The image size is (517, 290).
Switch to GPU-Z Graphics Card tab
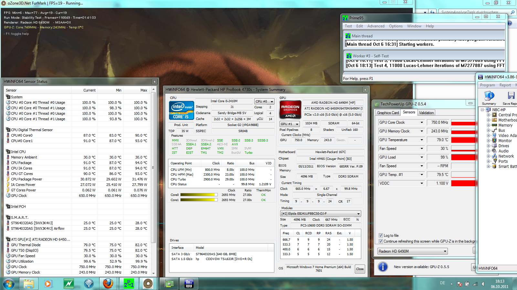[x=388, y=113]
